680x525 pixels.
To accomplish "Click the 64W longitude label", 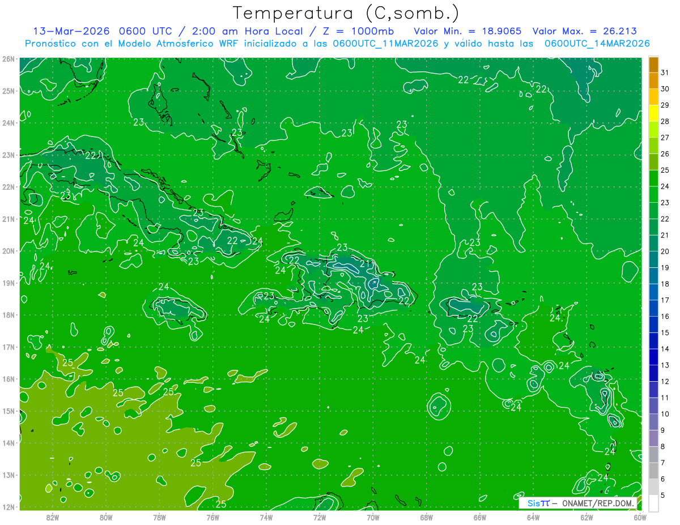I will tap(533, 517).
